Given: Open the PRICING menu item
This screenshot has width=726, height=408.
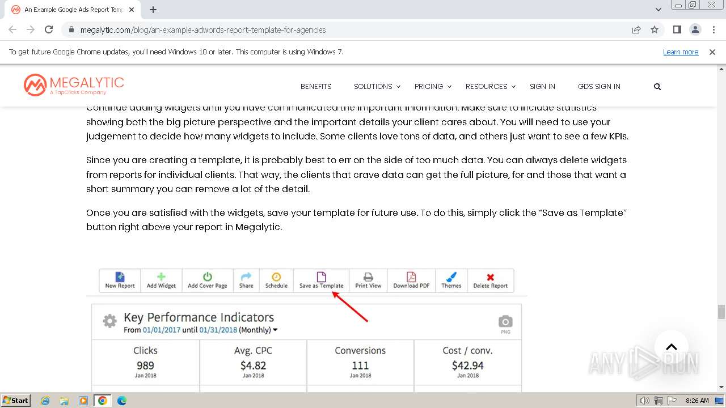Looking at the screenshot, I should click(429, 87).
